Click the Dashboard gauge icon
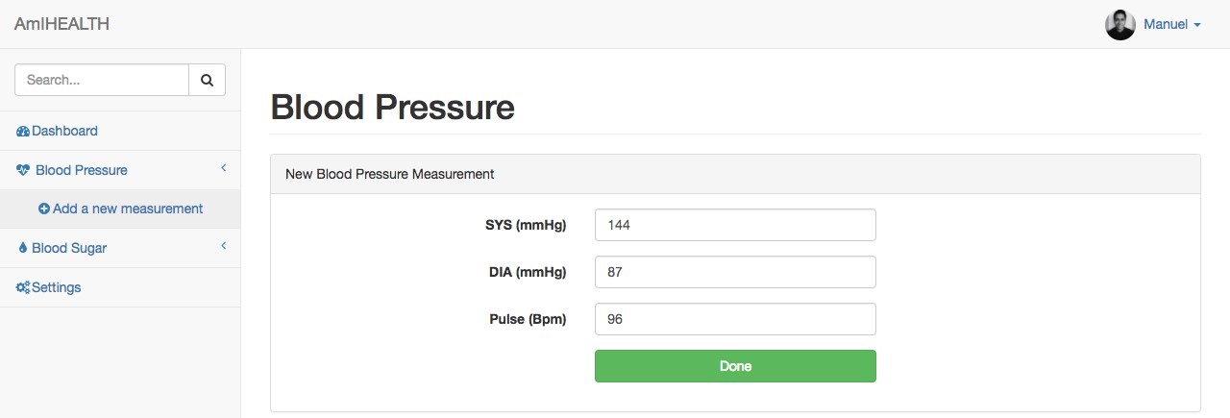Image resolution: width=1230 pixels, height=418 pixels. 23,132
